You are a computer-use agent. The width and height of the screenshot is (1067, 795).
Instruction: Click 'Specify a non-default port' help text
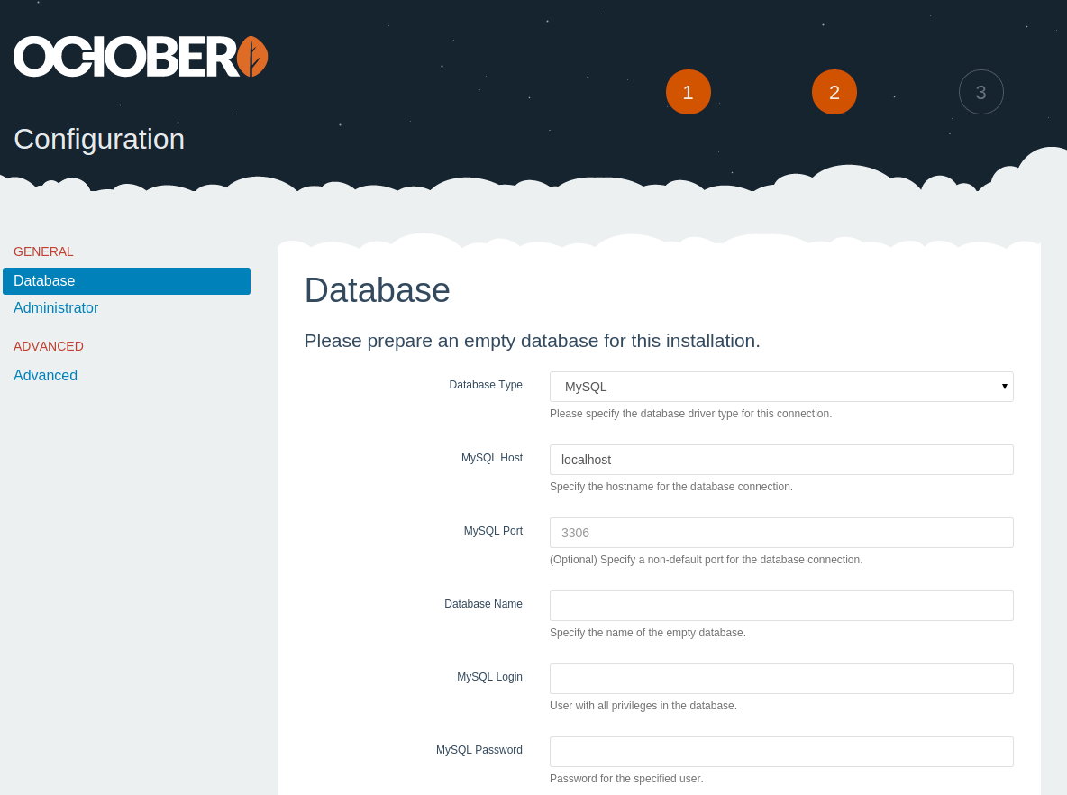click(x=706, y=560)
